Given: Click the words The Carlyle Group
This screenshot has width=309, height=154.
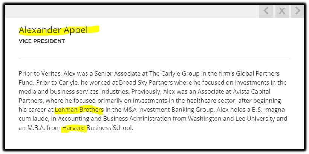Looking at the screenshot, I should pyautogui.click(x=174, y=74).
